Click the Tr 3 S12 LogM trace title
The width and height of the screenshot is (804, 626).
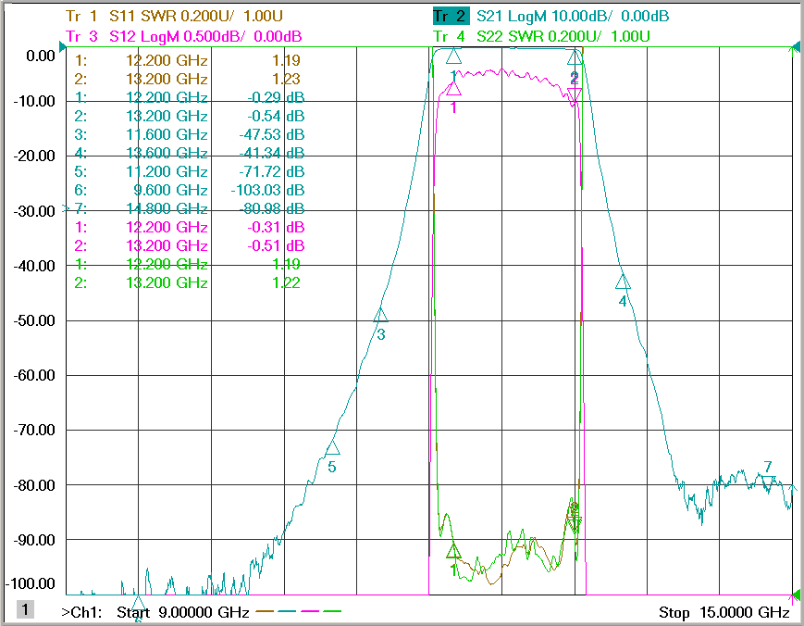pyautogui.click(x=183, y=36)
